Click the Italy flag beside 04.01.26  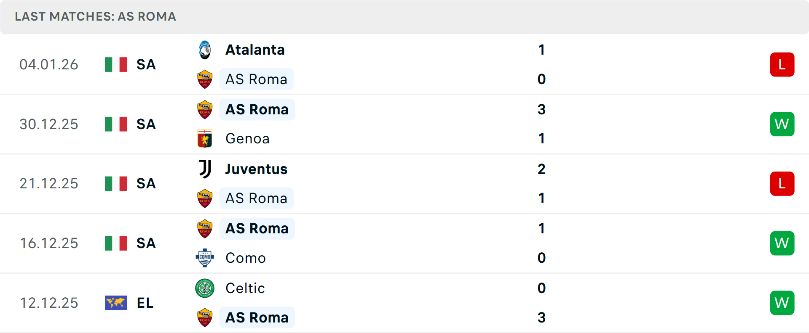click(x=116, y=65)
